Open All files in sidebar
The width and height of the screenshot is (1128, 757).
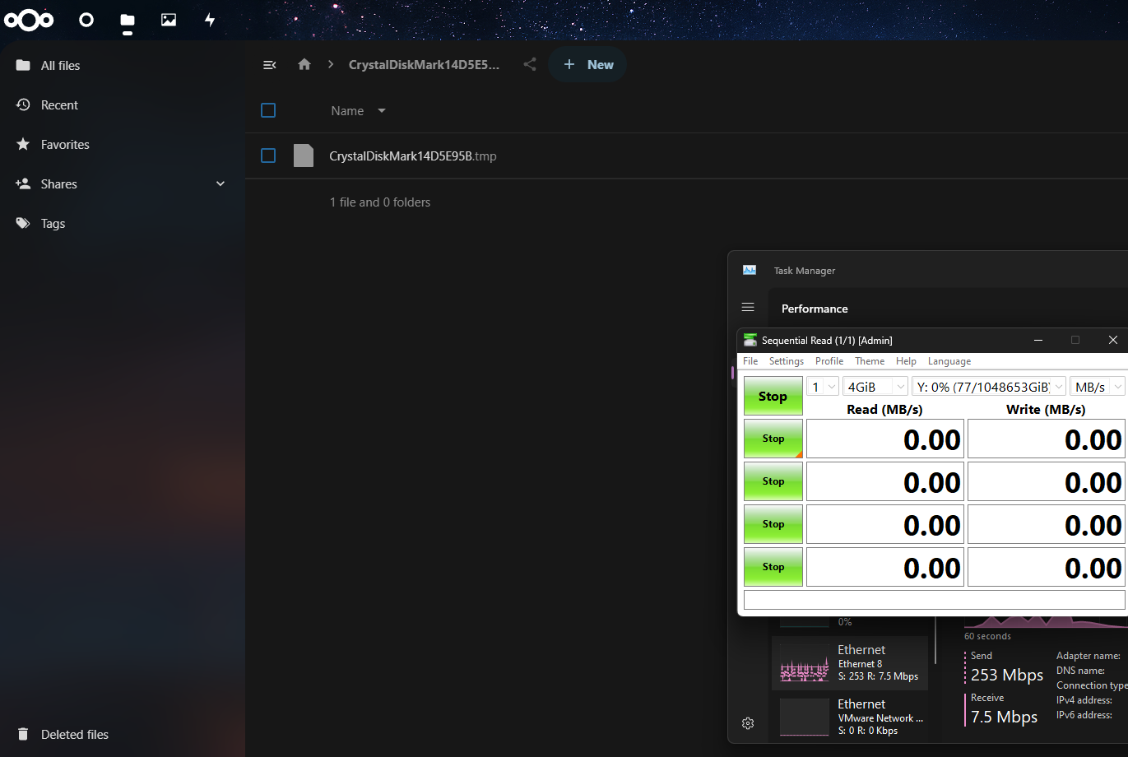(123, 65)
